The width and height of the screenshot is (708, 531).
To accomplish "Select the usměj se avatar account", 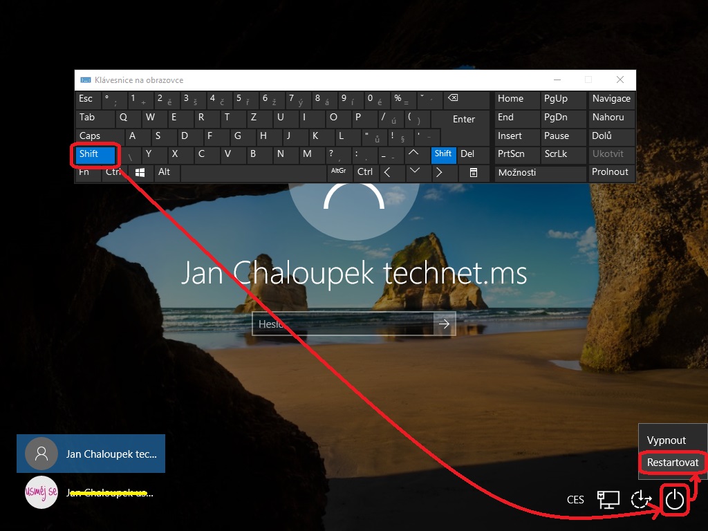I will coord(91,492).
